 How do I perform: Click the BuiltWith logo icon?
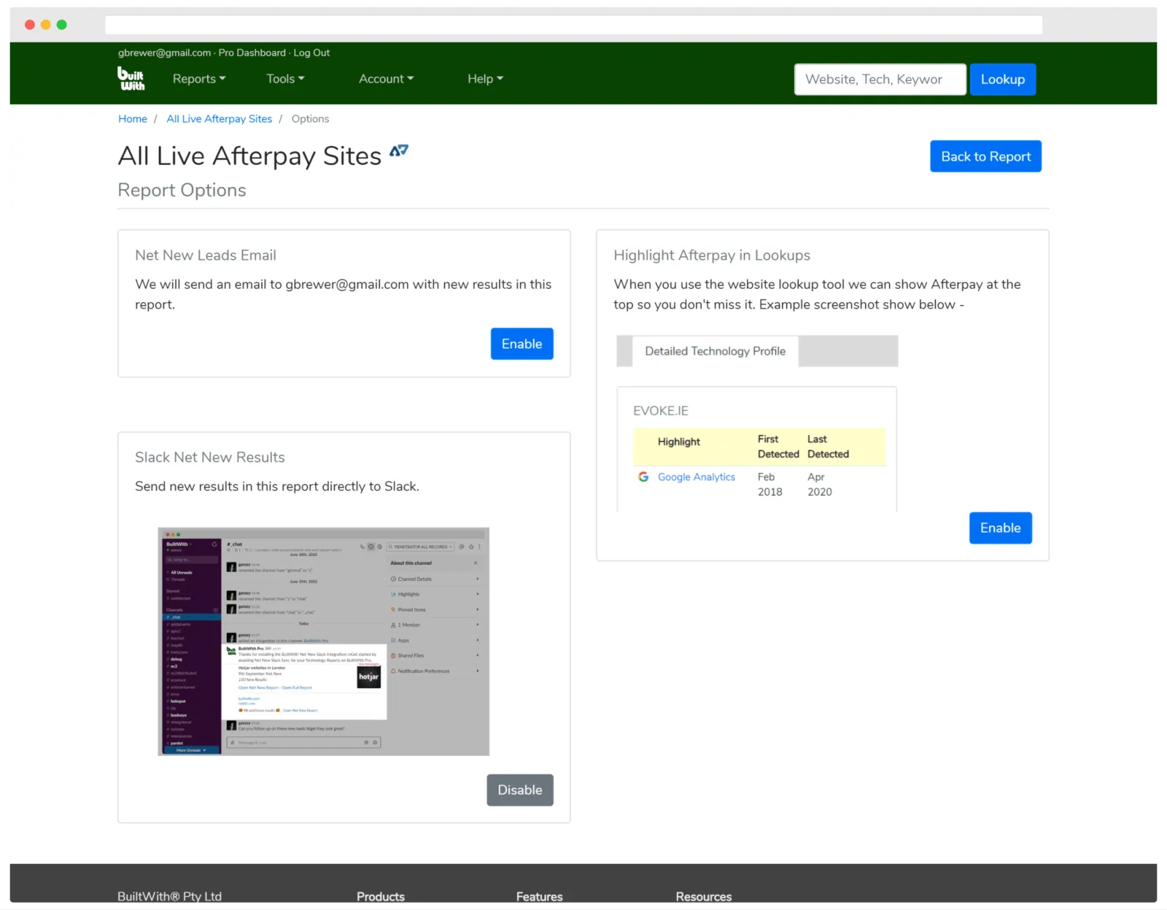coord(131,79)
